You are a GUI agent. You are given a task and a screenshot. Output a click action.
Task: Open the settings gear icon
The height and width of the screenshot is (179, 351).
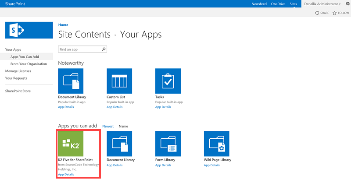tap(347, 4)
